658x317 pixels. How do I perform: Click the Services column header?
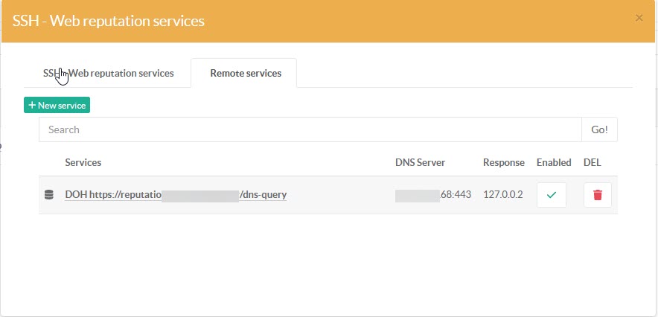coord(83,162)
